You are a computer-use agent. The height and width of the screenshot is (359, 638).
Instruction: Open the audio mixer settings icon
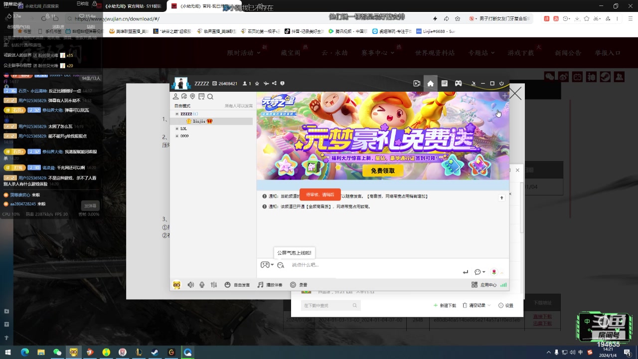[x=214, y=285]
